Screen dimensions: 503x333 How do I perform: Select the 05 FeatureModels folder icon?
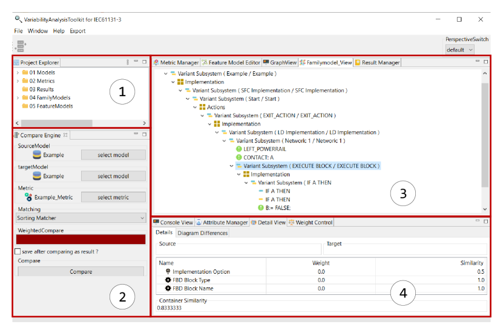[x=25, y=106]
